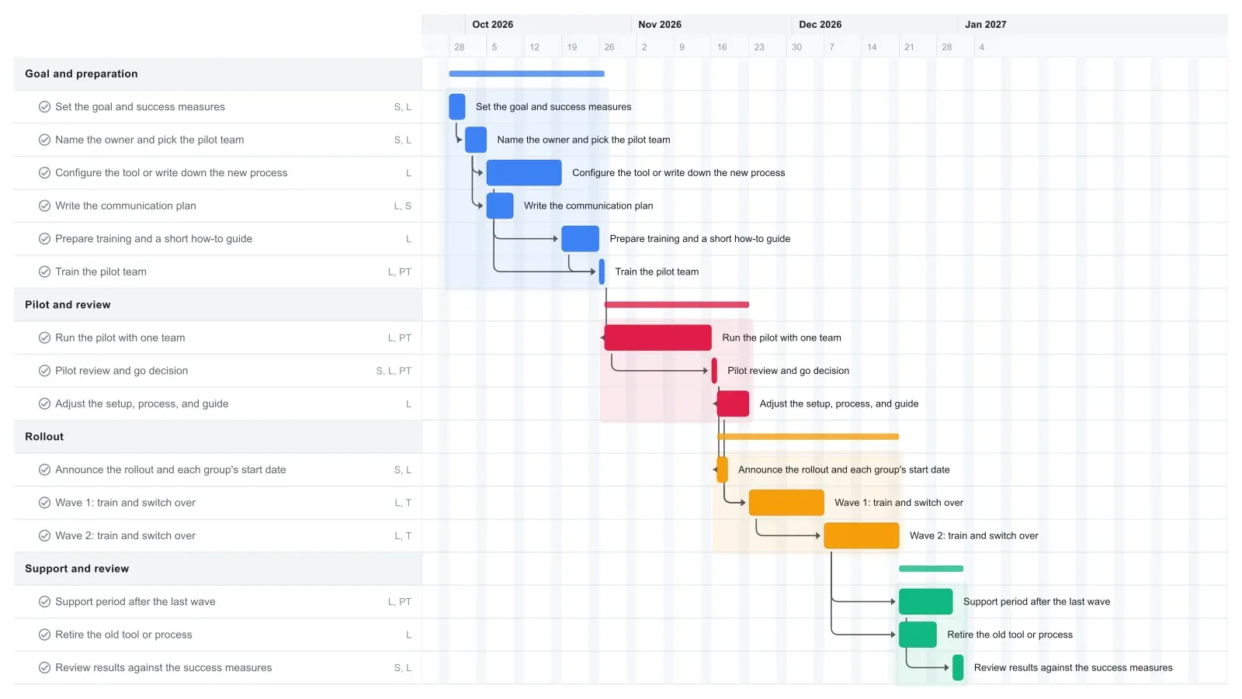This screenshot has height=699, width=1242.
Task: Click check icon beside 'Announce the rollout' row
Action: tap(45, 470)
